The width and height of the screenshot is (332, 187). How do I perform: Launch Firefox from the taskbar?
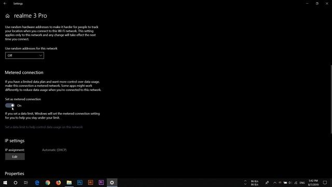(x=59, y=182)
